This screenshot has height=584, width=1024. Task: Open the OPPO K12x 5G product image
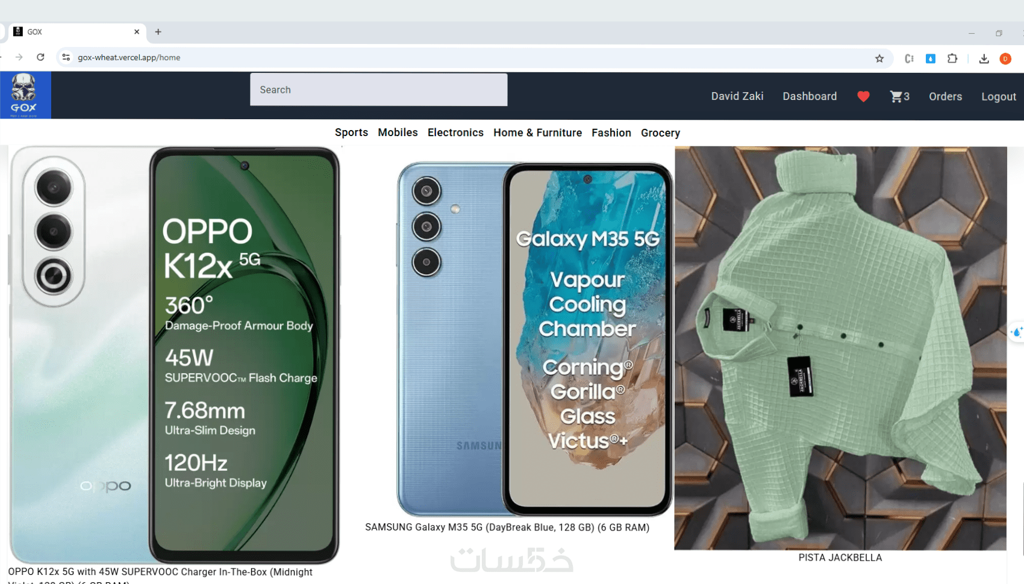point(174,355)
